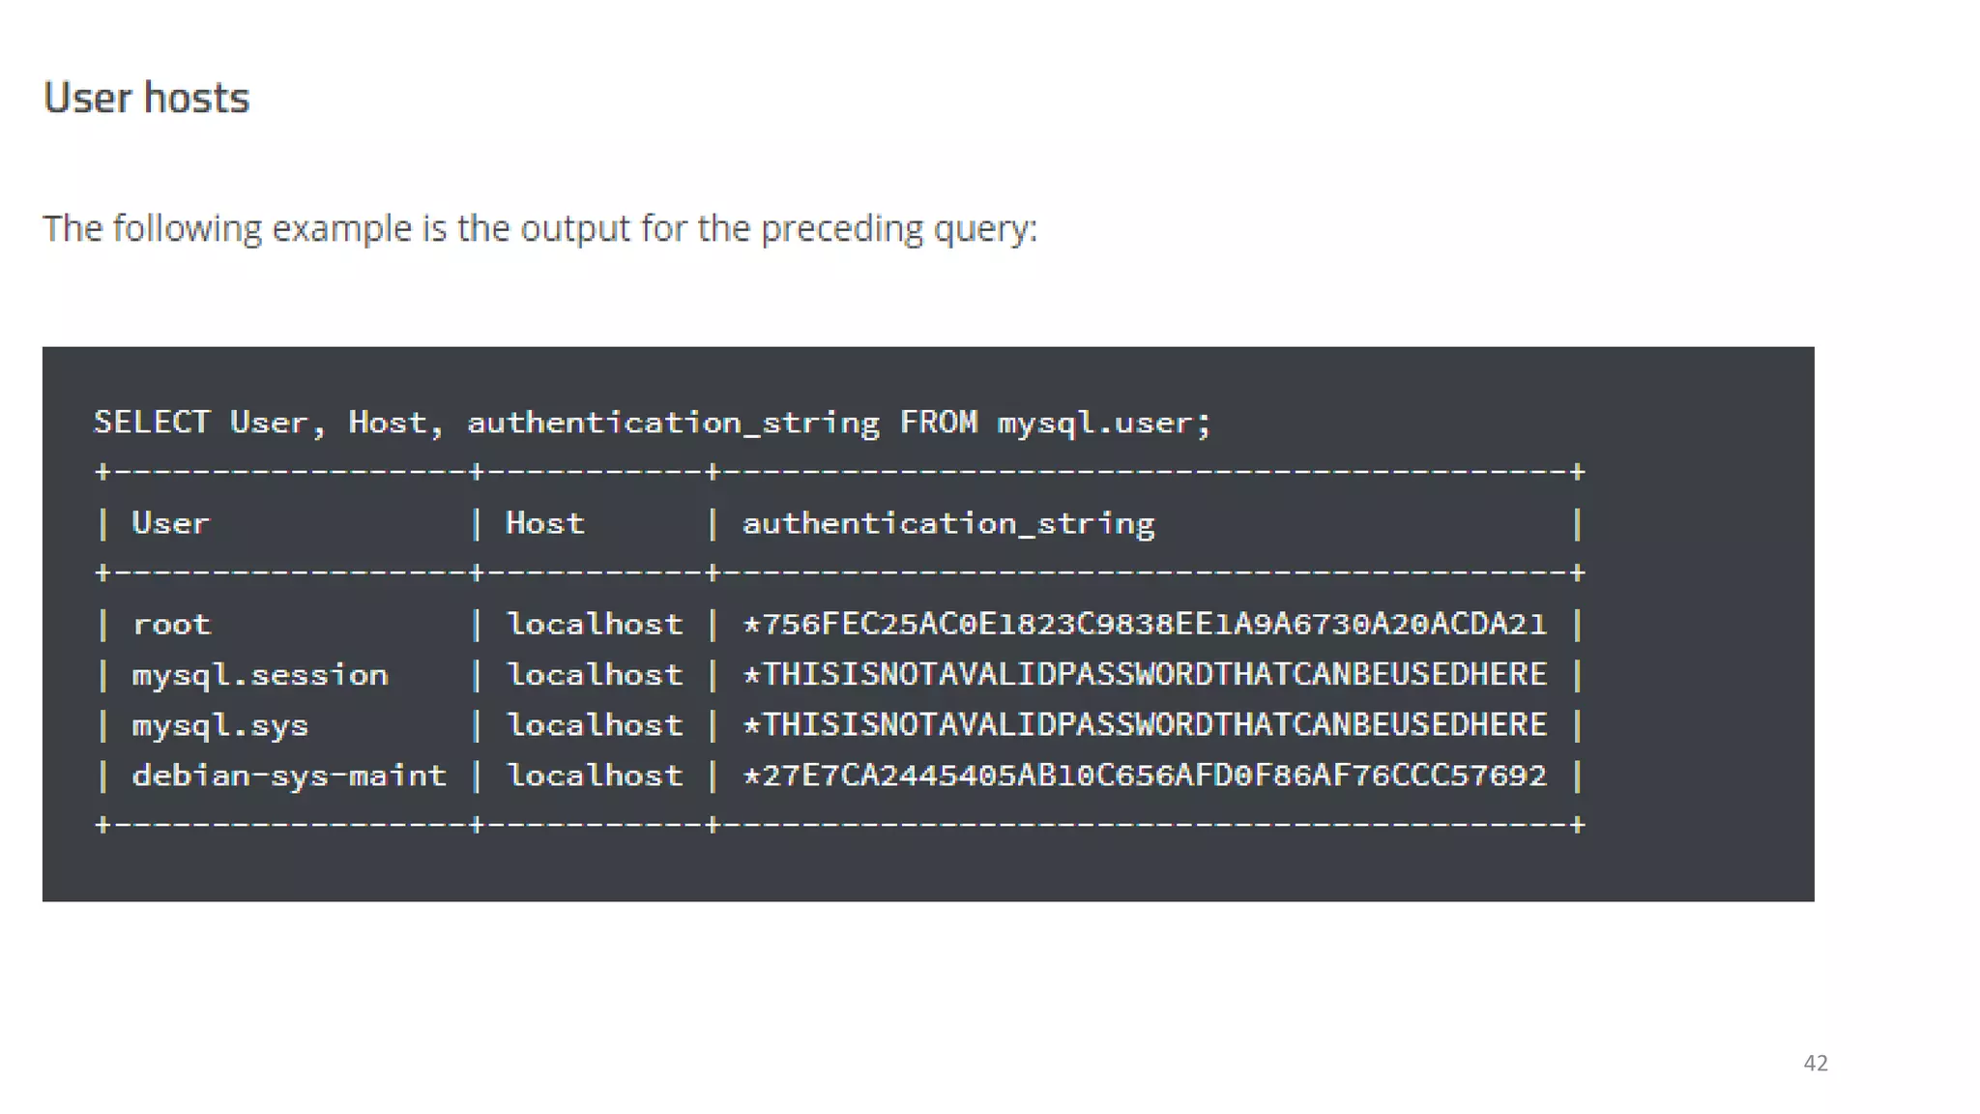Click the 'authentication_string' column header
The image size is (1980, 1114).
pos(947,523)
